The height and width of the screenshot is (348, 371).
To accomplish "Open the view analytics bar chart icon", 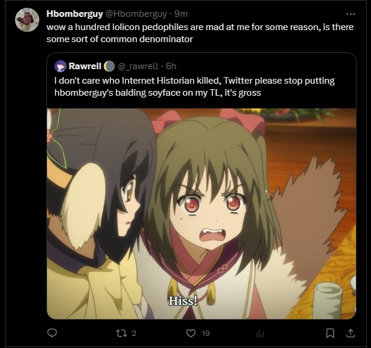I will click(x=260, y=334).
